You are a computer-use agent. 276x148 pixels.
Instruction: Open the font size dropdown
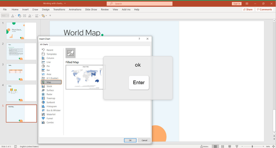(x=8, y=16)
